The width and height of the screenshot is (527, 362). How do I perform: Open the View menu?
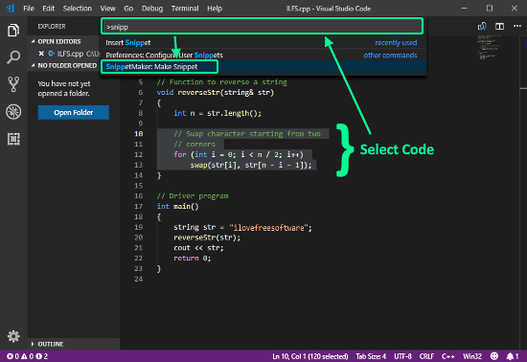point(107,9)
